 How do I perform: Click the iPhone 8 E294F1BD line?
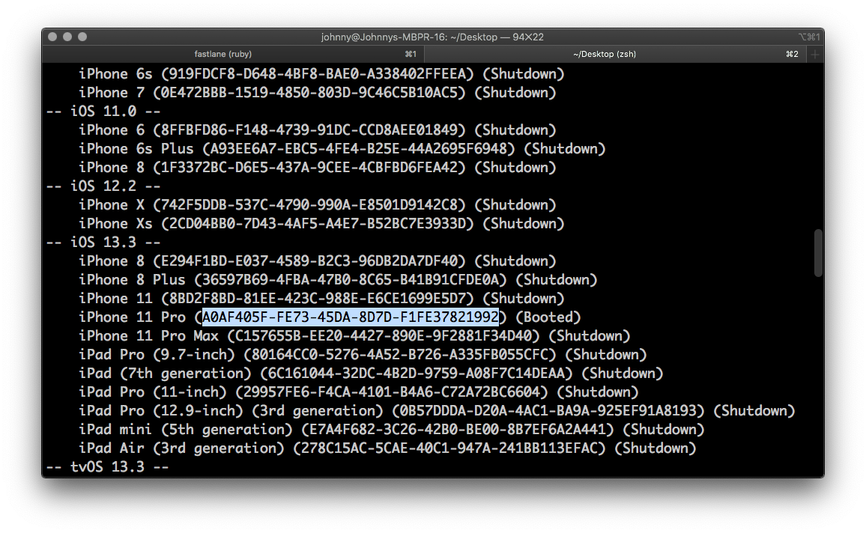[x=317, y=261]
